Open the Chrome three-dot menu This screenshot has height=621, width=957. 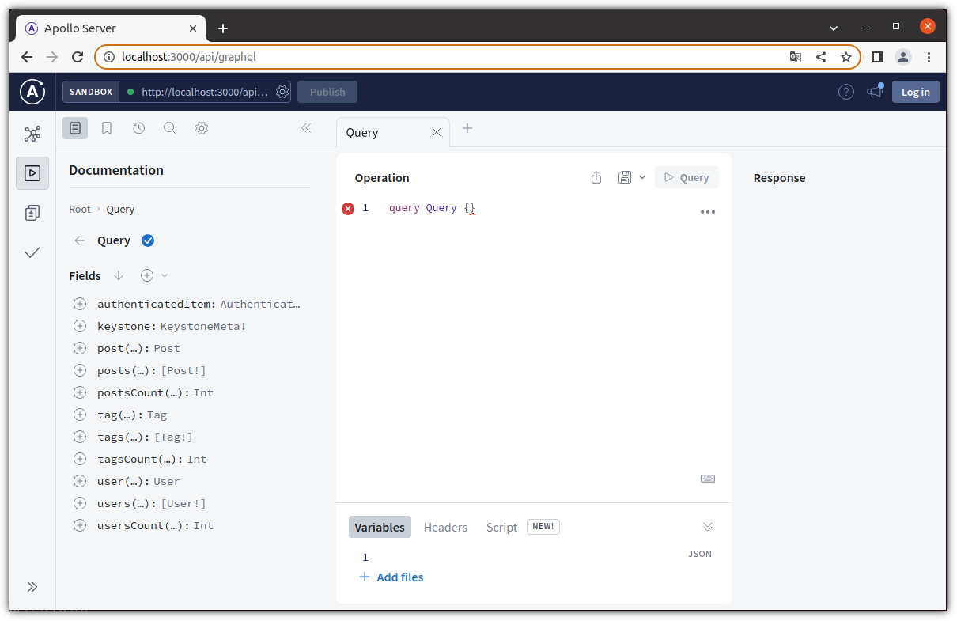929,57
